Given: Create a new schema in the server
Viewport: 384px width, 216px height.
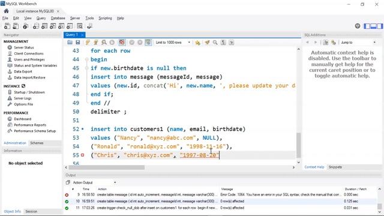Looking at the screenshot, I should tap(36, 26).
